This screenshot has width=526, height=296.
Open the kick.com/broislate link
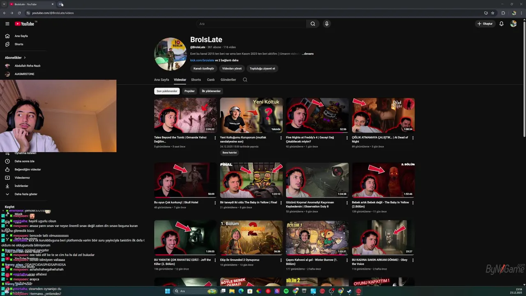click(202, 60)
